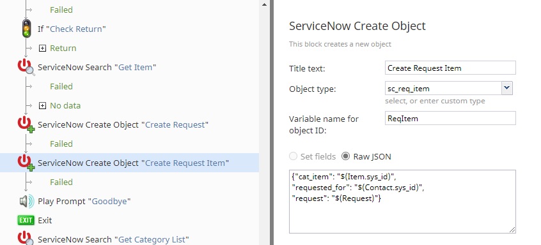The width and height of the screenshot is (541, 245).
Task: Click the Create Request block icon
Action: pyautogui.click(x=26, y=124)
